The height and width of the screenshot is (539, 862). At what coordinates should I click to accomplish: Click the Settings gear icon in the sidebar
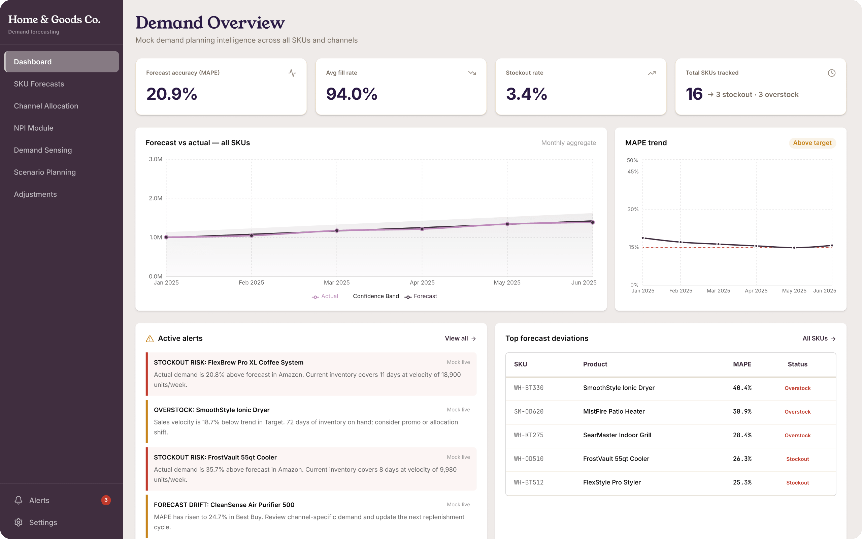point(19,522)
